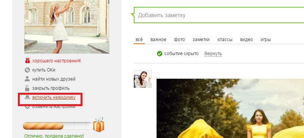Screen dimensions: 304x138
Task: Open изменить настройки link
Action: (x=54, y=106)
